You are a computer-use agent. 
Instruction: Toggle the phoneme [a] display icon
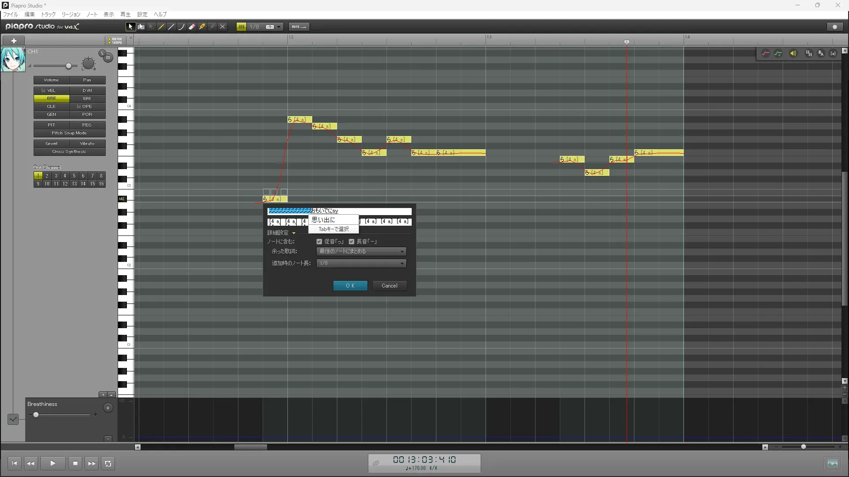pyautogui.click(x=833, y=53)
